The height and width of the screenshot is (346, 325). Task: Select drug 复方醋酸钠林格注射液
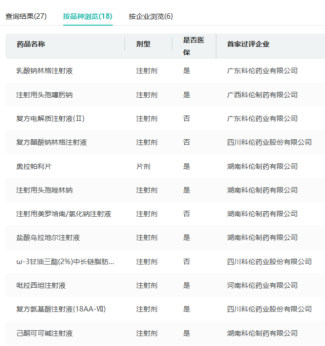pos(52,142)
